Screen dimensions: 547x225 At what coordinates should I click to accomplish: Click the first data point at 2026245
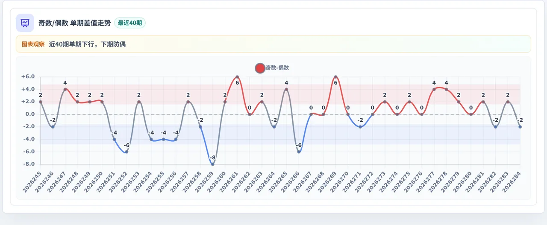[x=41, y=102]
